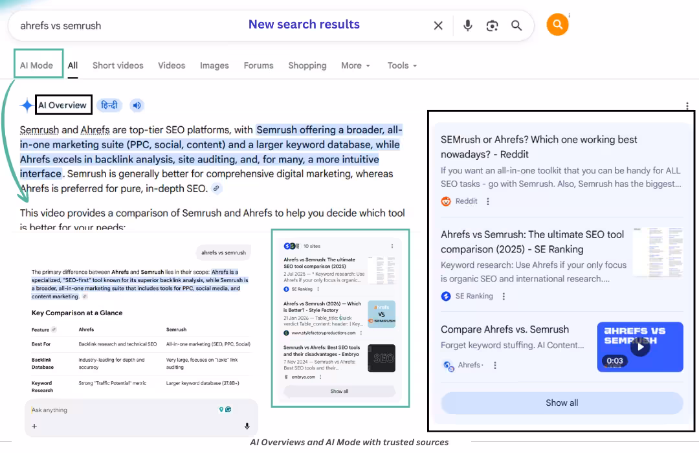The image size is (699, 453).
Task: Click the magnifier icon to run the search
Action: click(516, 25)
